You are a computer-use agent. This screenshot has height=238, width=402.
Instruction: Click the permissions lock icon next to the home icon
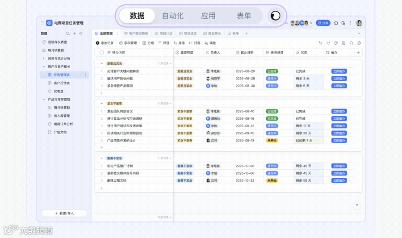click(343, 23)
